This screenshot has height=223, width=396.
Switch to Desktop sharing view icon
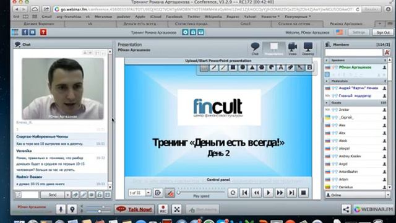308,48
